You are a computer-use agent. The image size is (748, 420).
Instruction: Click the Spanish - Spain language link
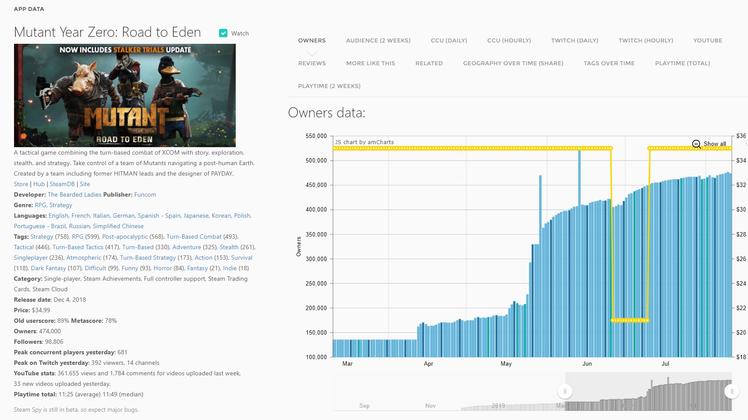coord(159,215)
